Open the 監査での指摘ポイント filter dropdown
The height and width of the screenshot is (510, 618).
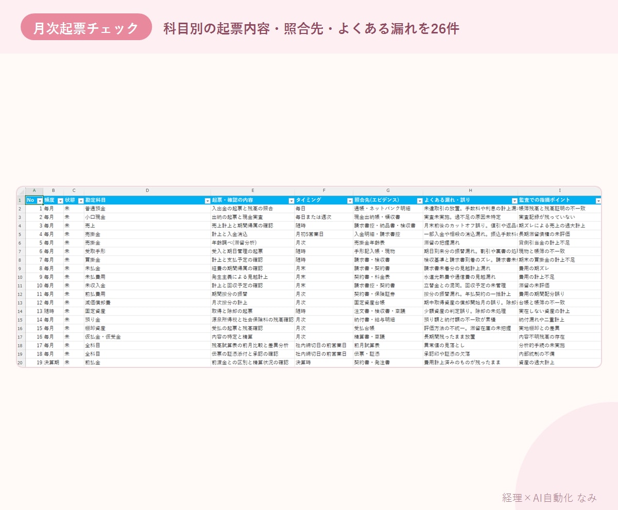[598, 201]
